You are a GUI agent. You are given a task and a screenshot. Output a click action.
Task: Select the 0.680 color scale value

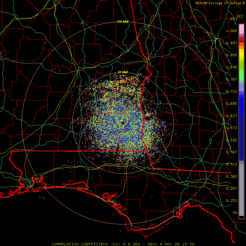(232, 104)
